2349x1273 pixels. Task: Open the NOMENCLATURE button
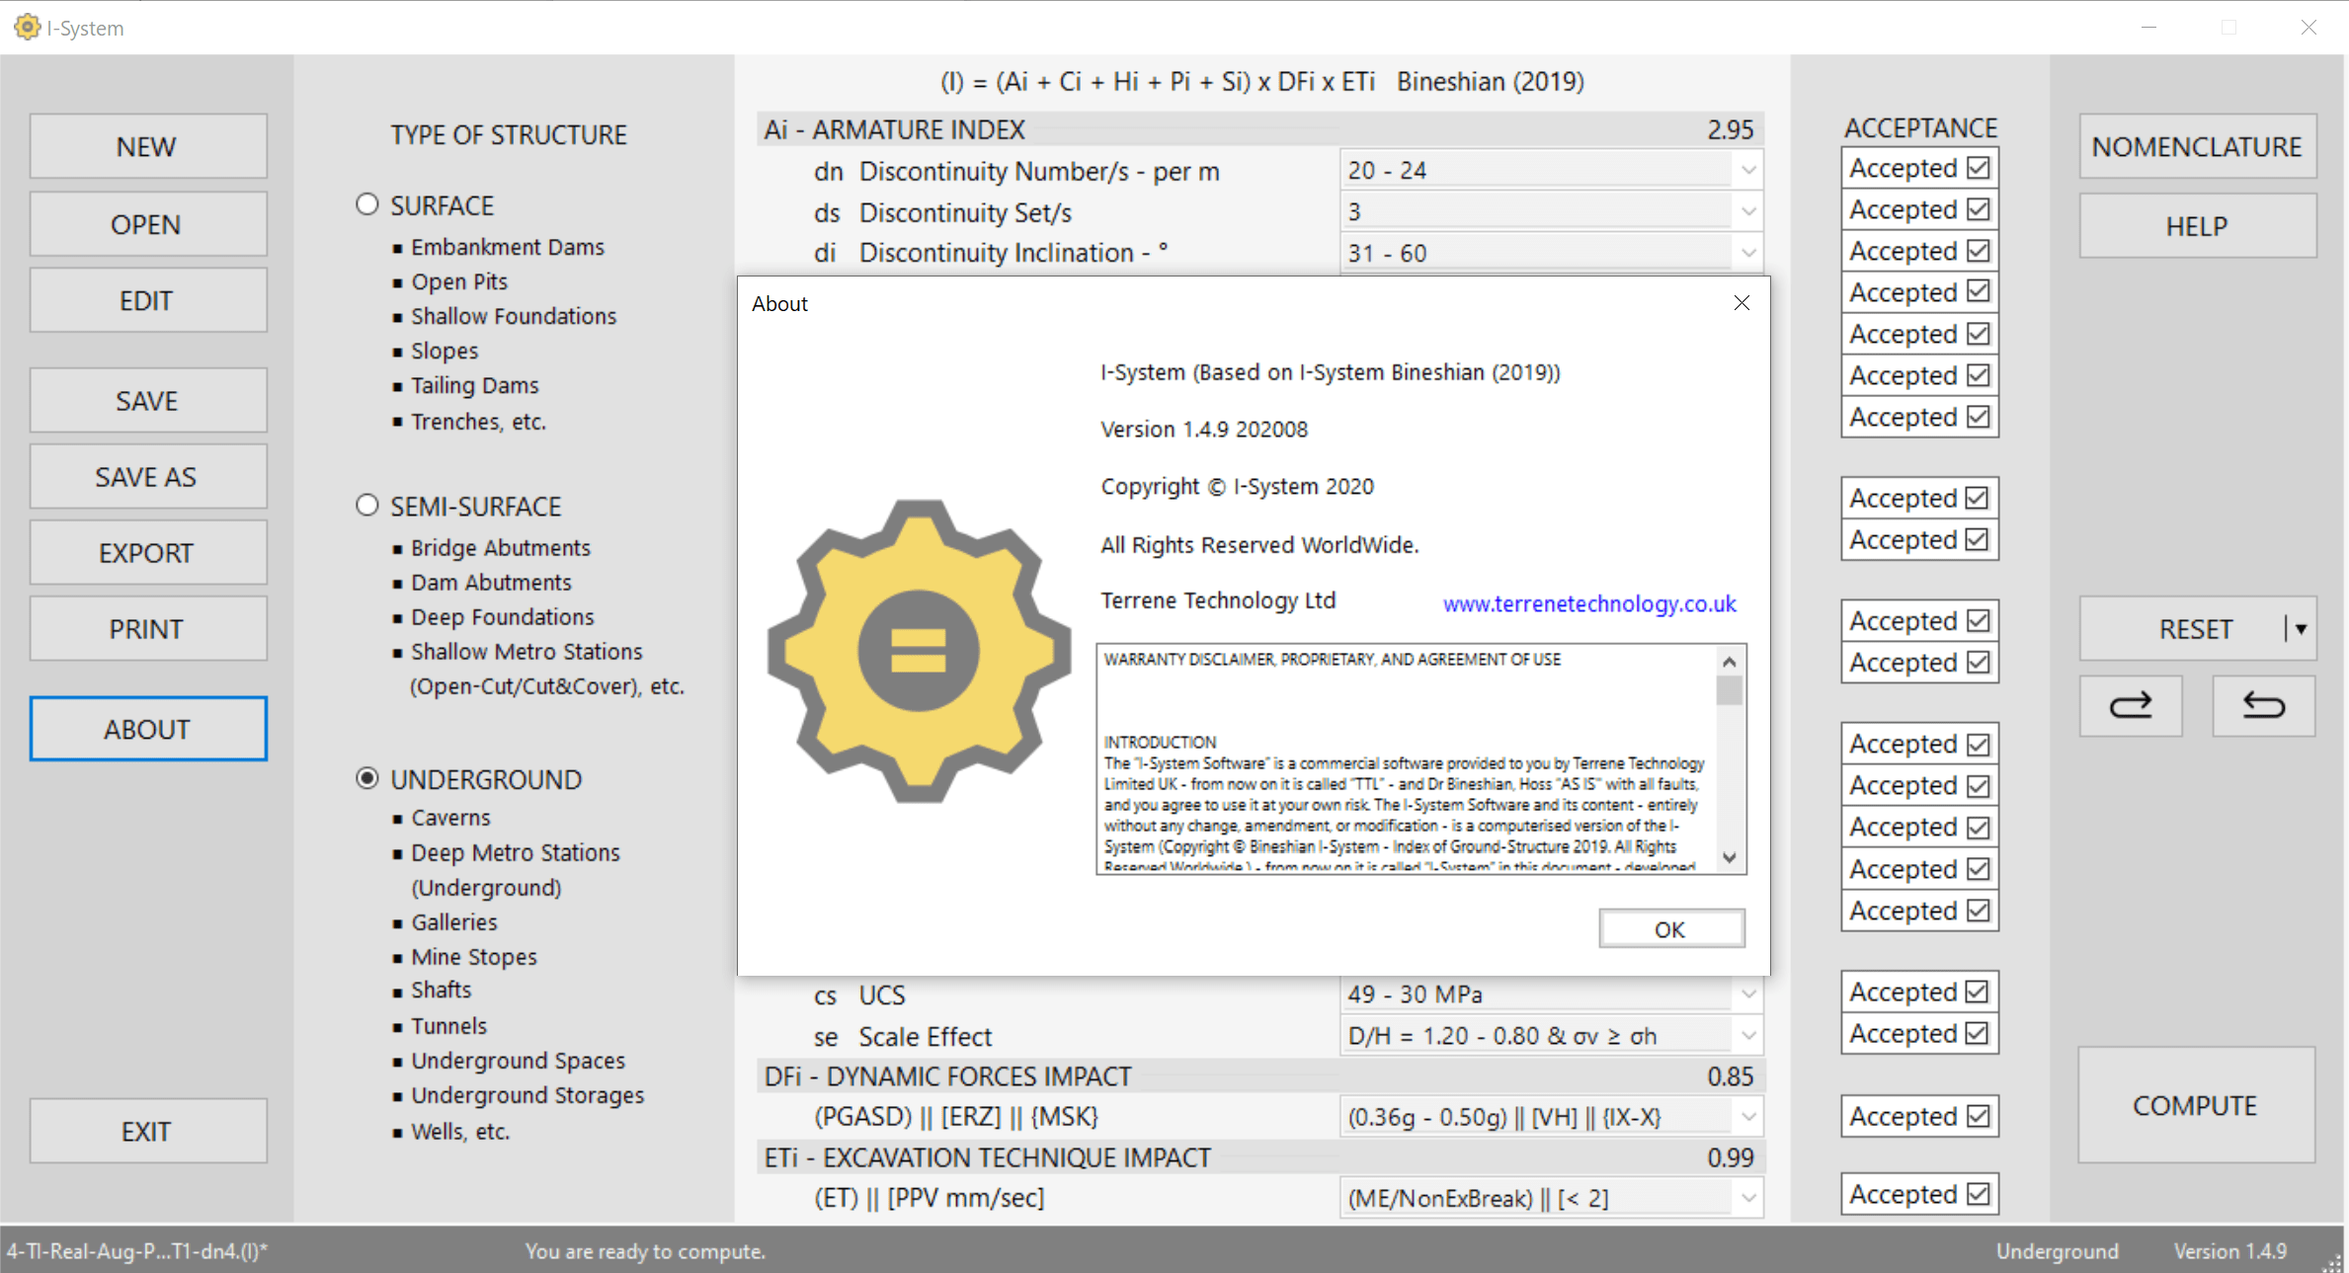[2197, 146]
